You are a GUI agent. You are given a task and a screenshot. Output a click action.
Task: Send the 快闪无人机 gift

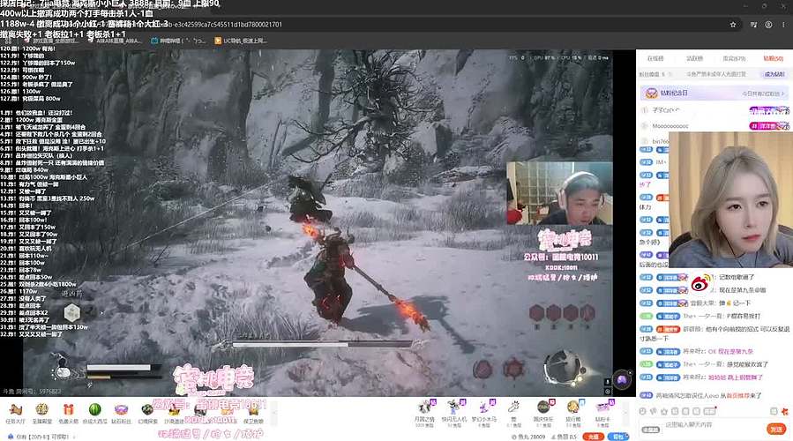point(454,413)
